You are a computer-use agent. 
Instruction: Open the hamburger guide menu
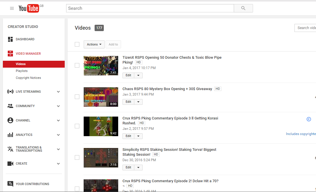[12, 8]
